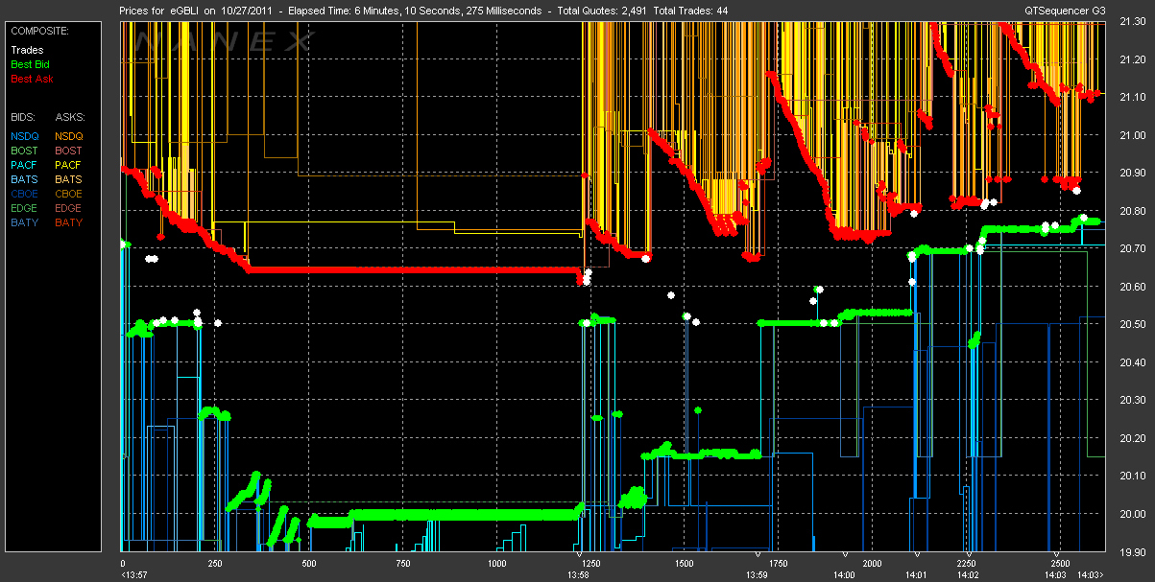Click the 21.00 price axis label
The image size is (1155, 582).
tap(1132, 135)
